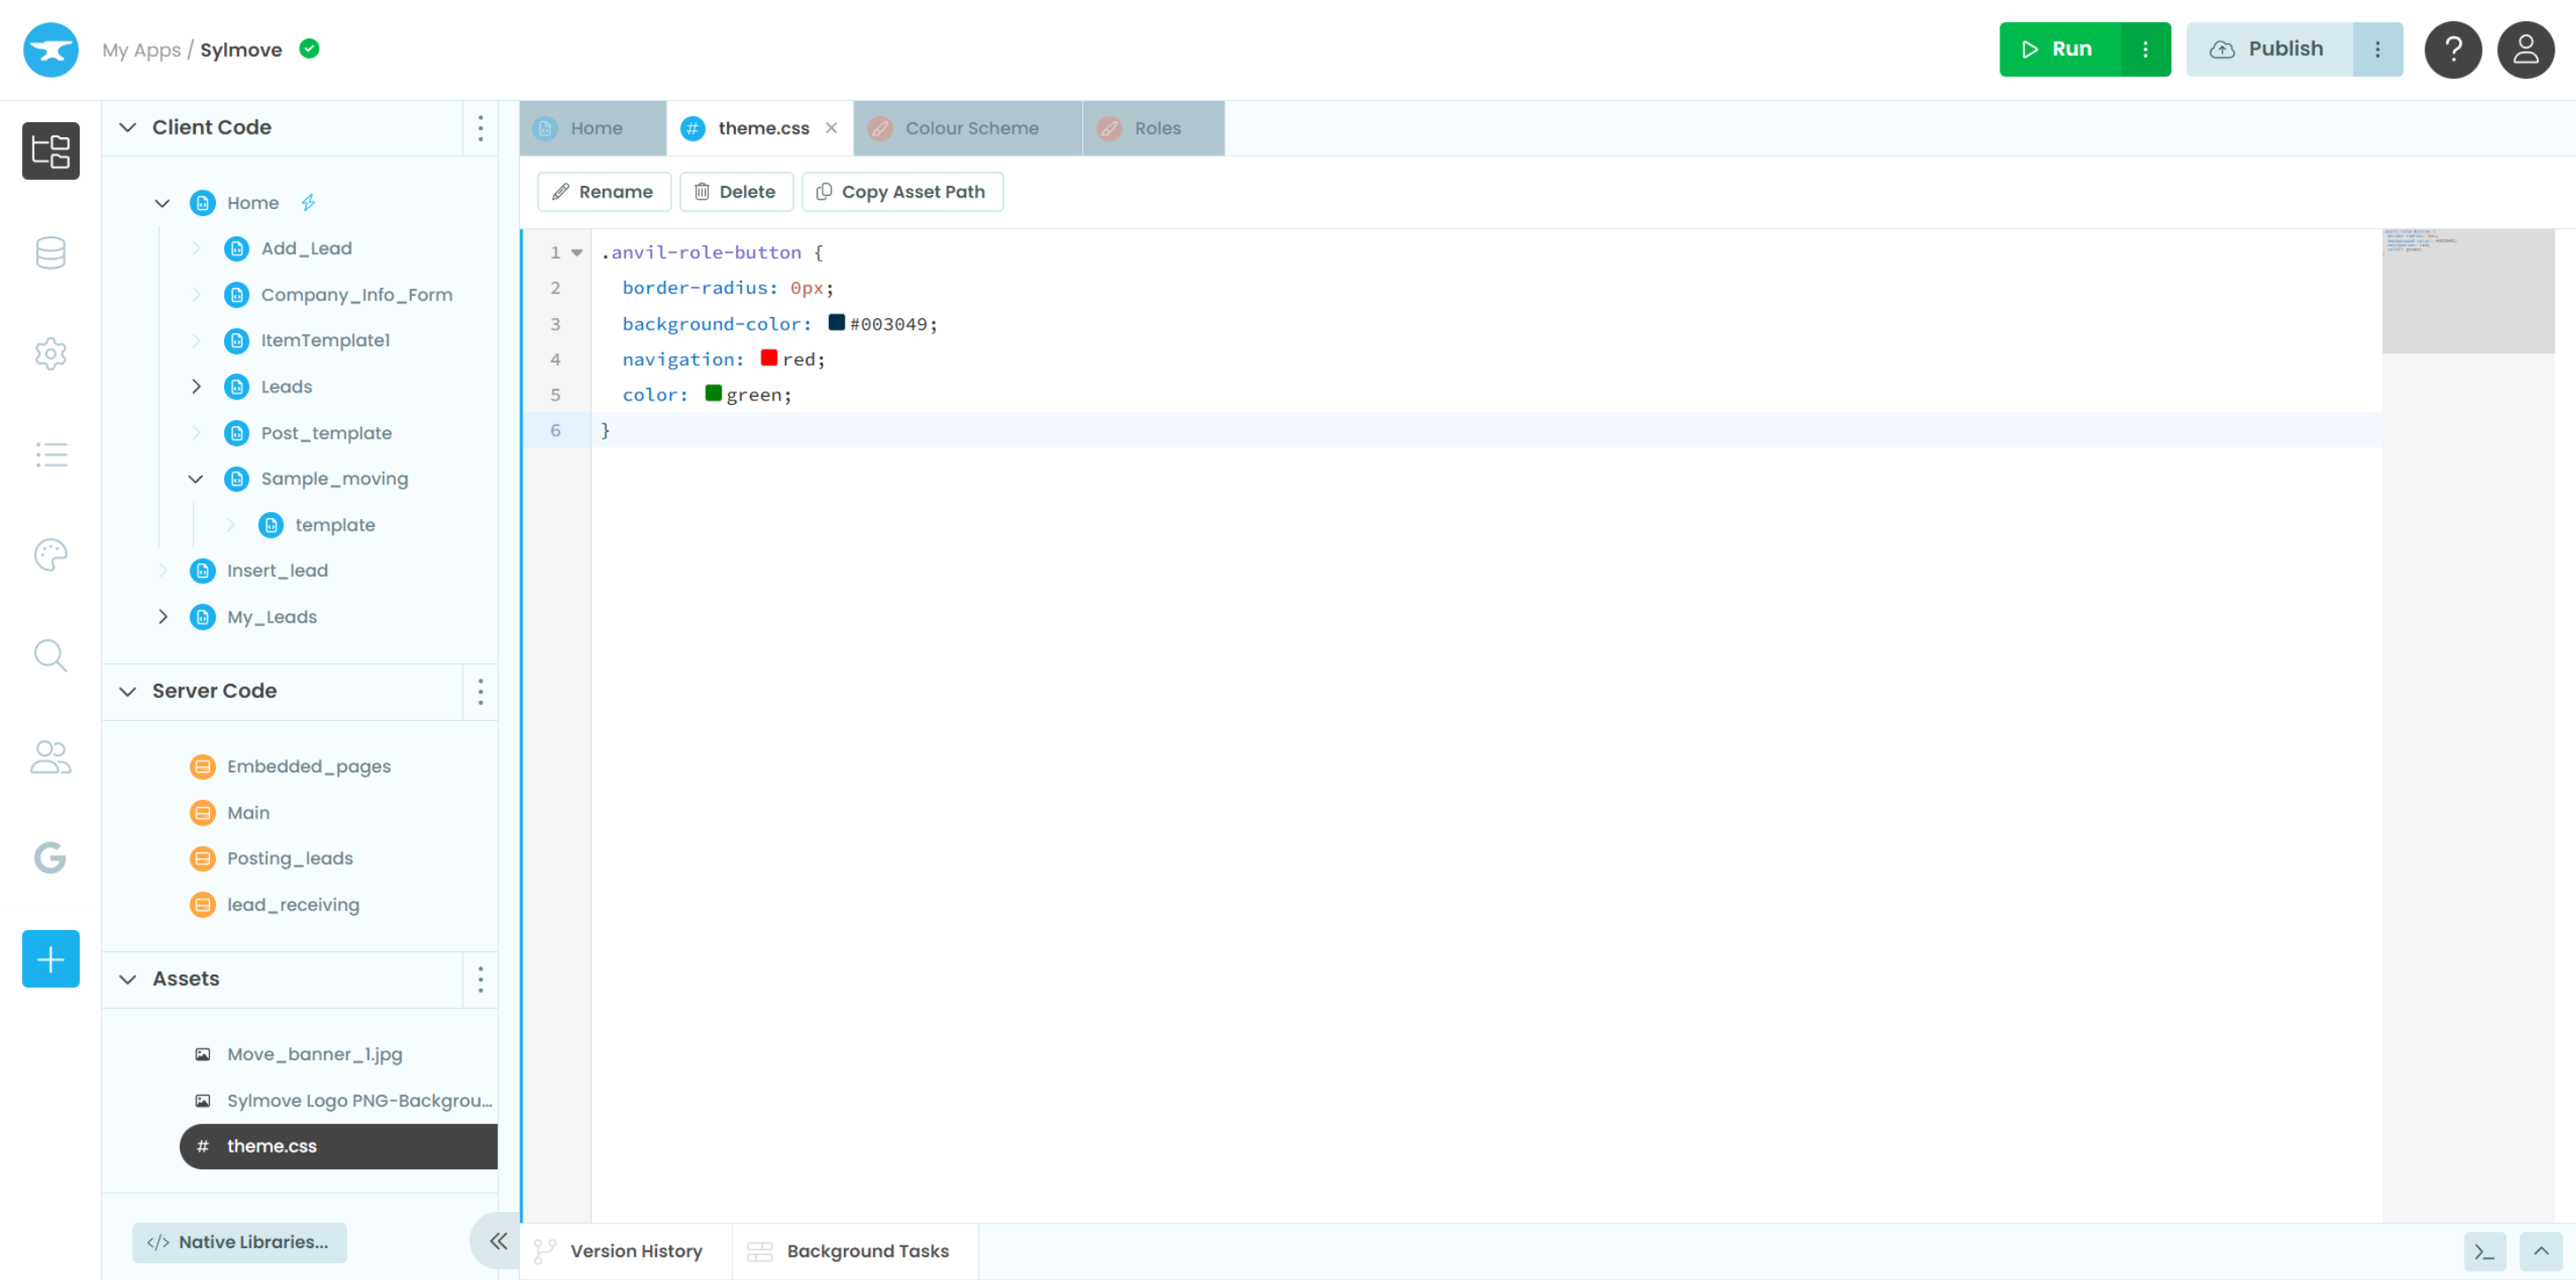The width and height of the screenshot is (2576, 1280).
Task: Go to My Apps breadcrumb link
Action: coord(141,49)
